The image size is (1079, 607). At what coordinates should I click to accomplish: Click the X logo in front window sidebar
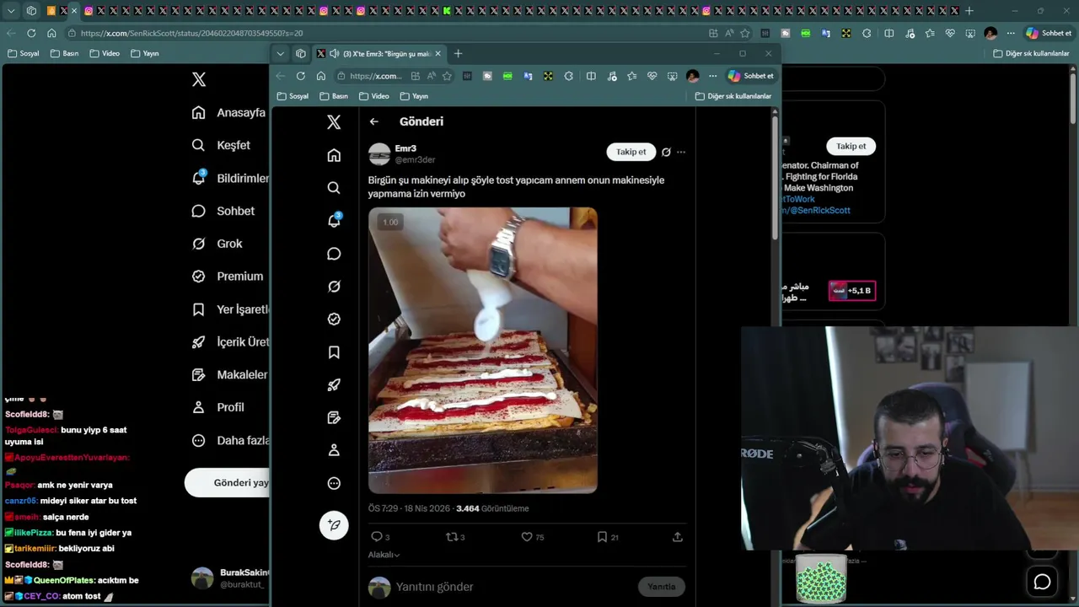click(x=334, y=122)
